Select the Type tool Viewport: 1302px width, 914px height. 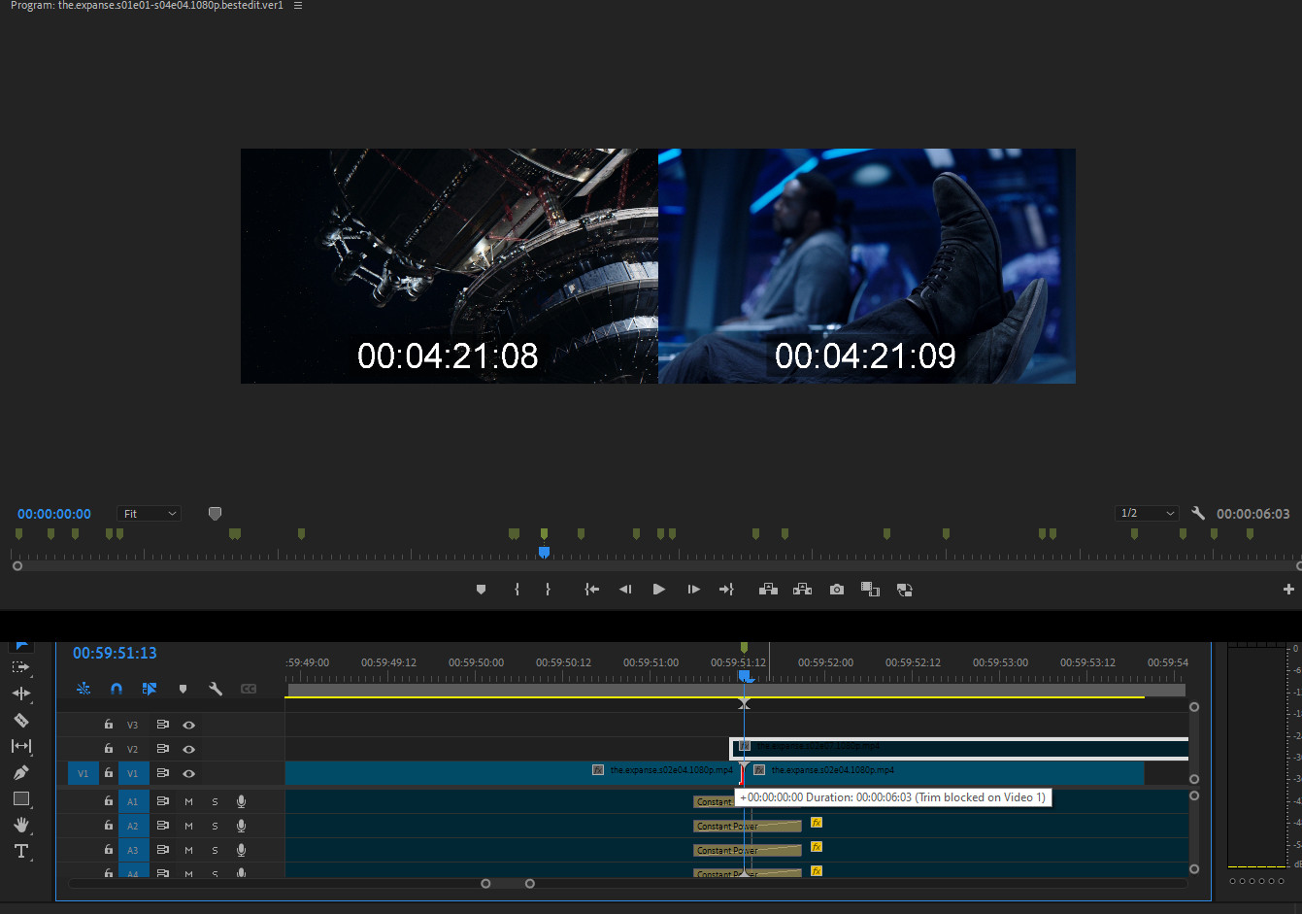point(20,851)
